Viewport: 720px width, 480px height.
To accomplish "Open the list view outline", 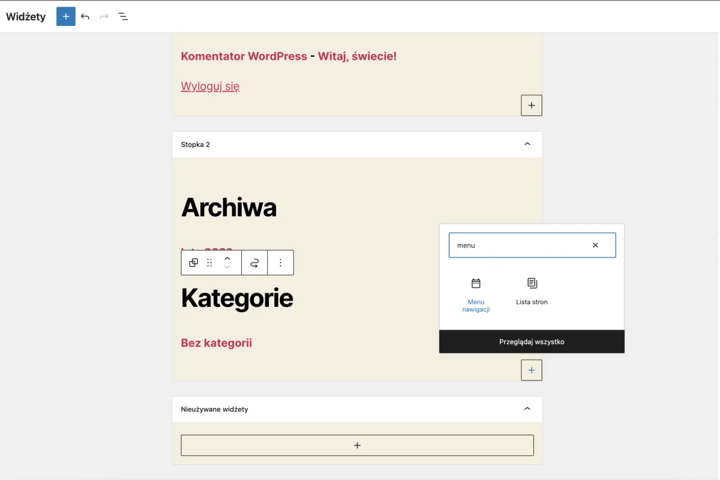I will click(123, 16).
